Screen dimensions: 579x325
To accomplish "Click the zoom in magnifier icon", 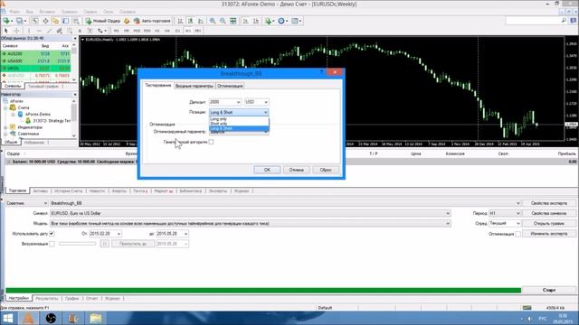I will (x=213, y=21).
